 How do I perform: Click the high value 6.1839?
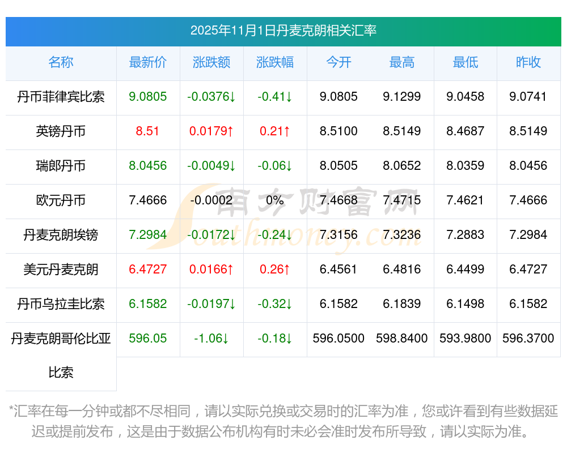click(402, 303)
